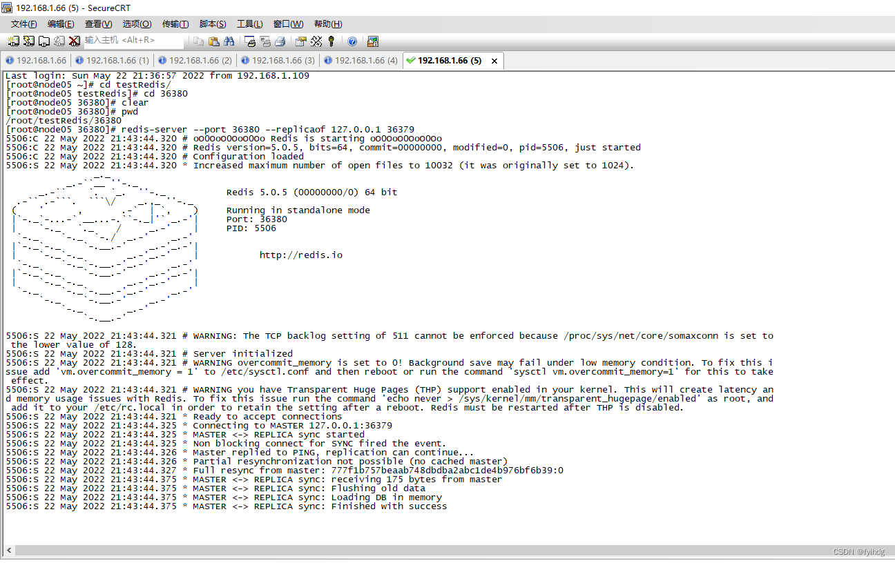The width and height of the screenshot is (895, 563).
Task: Open Session Options via the properties icon
Action: 300,41
